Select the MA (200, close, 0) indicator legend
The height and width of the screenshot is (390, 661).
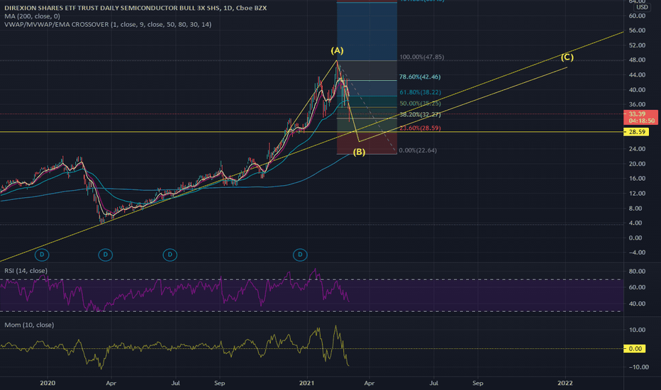[32, 16]
